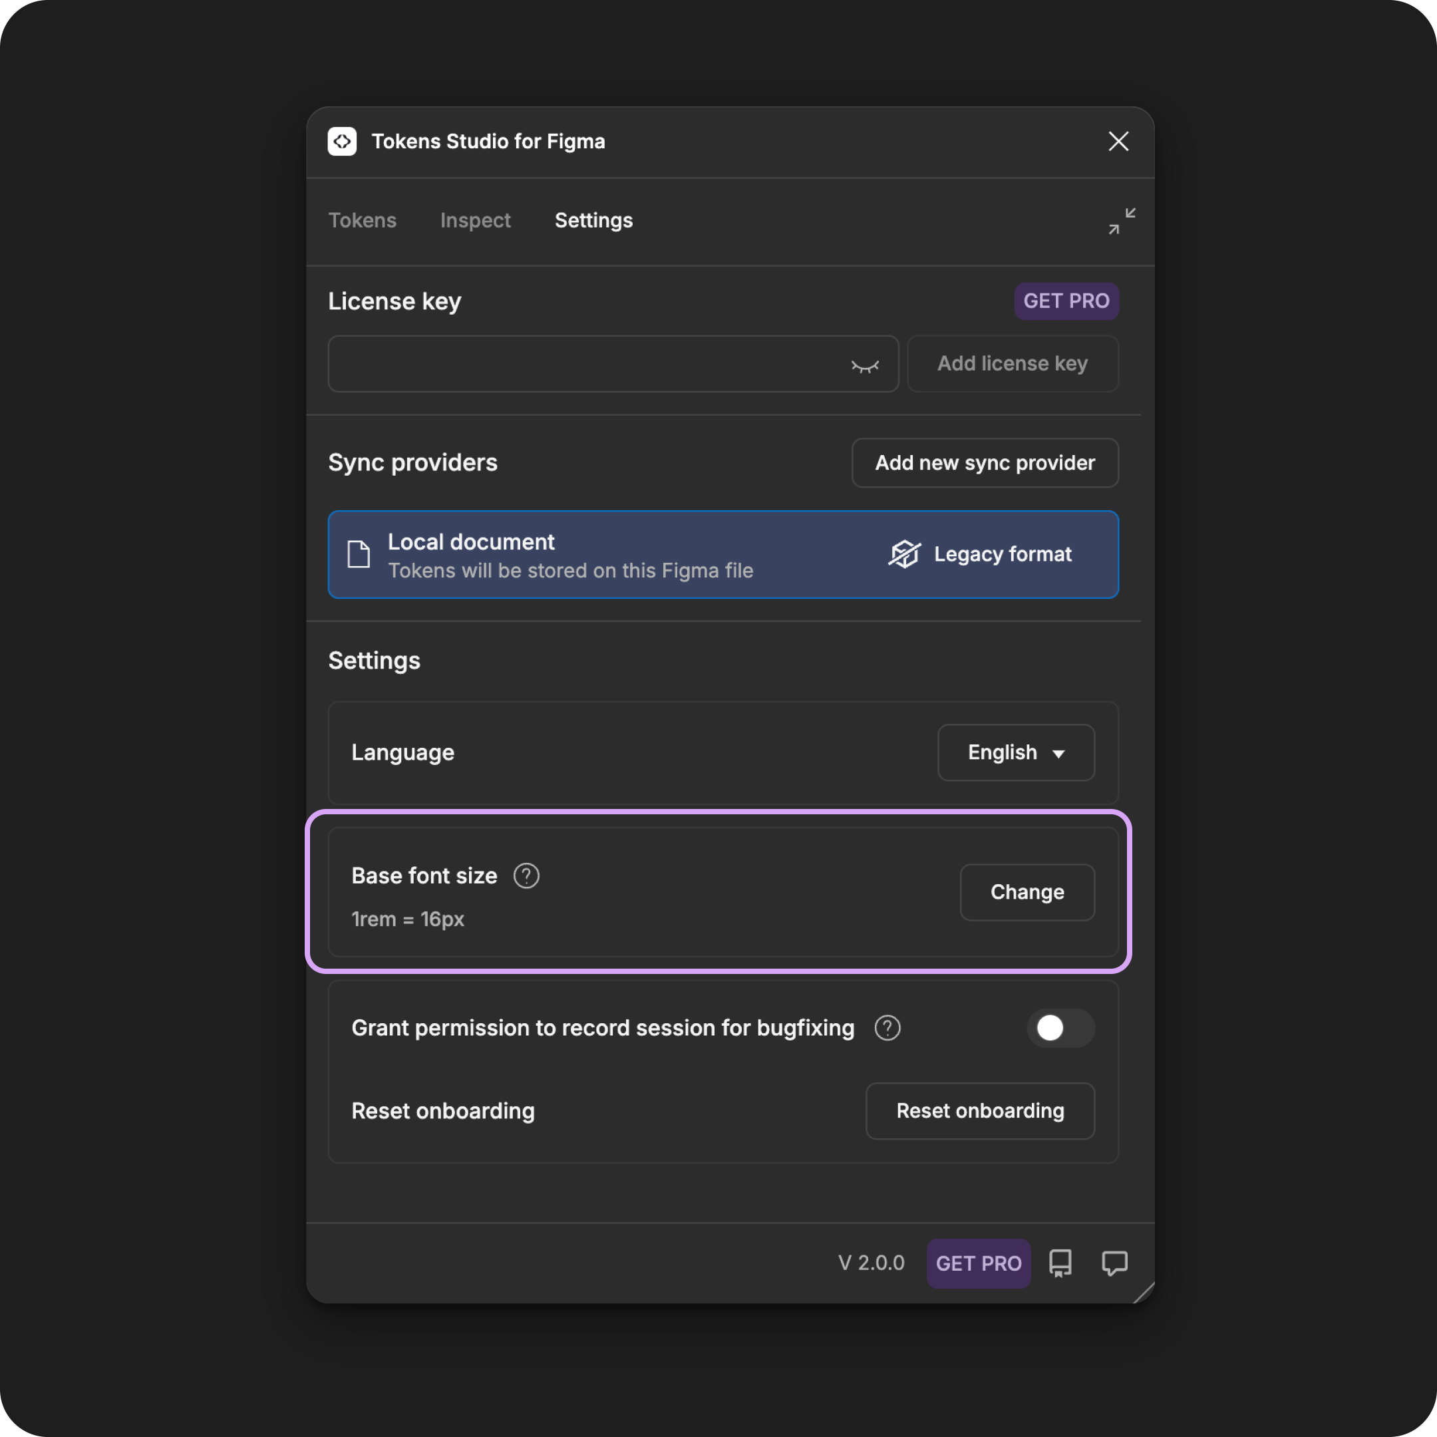Image resolution: width=1437 pixels, height=1437 pixels.
Task: Click the footer GET PRO button
Action: tap(978, 1263)
